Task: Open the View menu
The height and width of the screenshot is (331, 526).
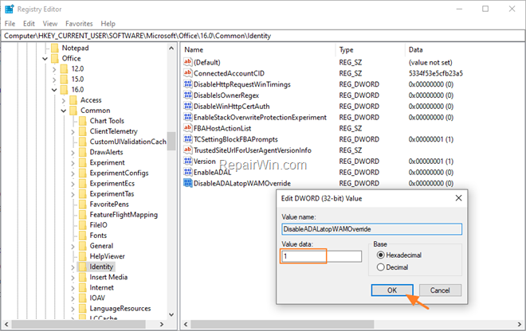Action: pos(50,23)
